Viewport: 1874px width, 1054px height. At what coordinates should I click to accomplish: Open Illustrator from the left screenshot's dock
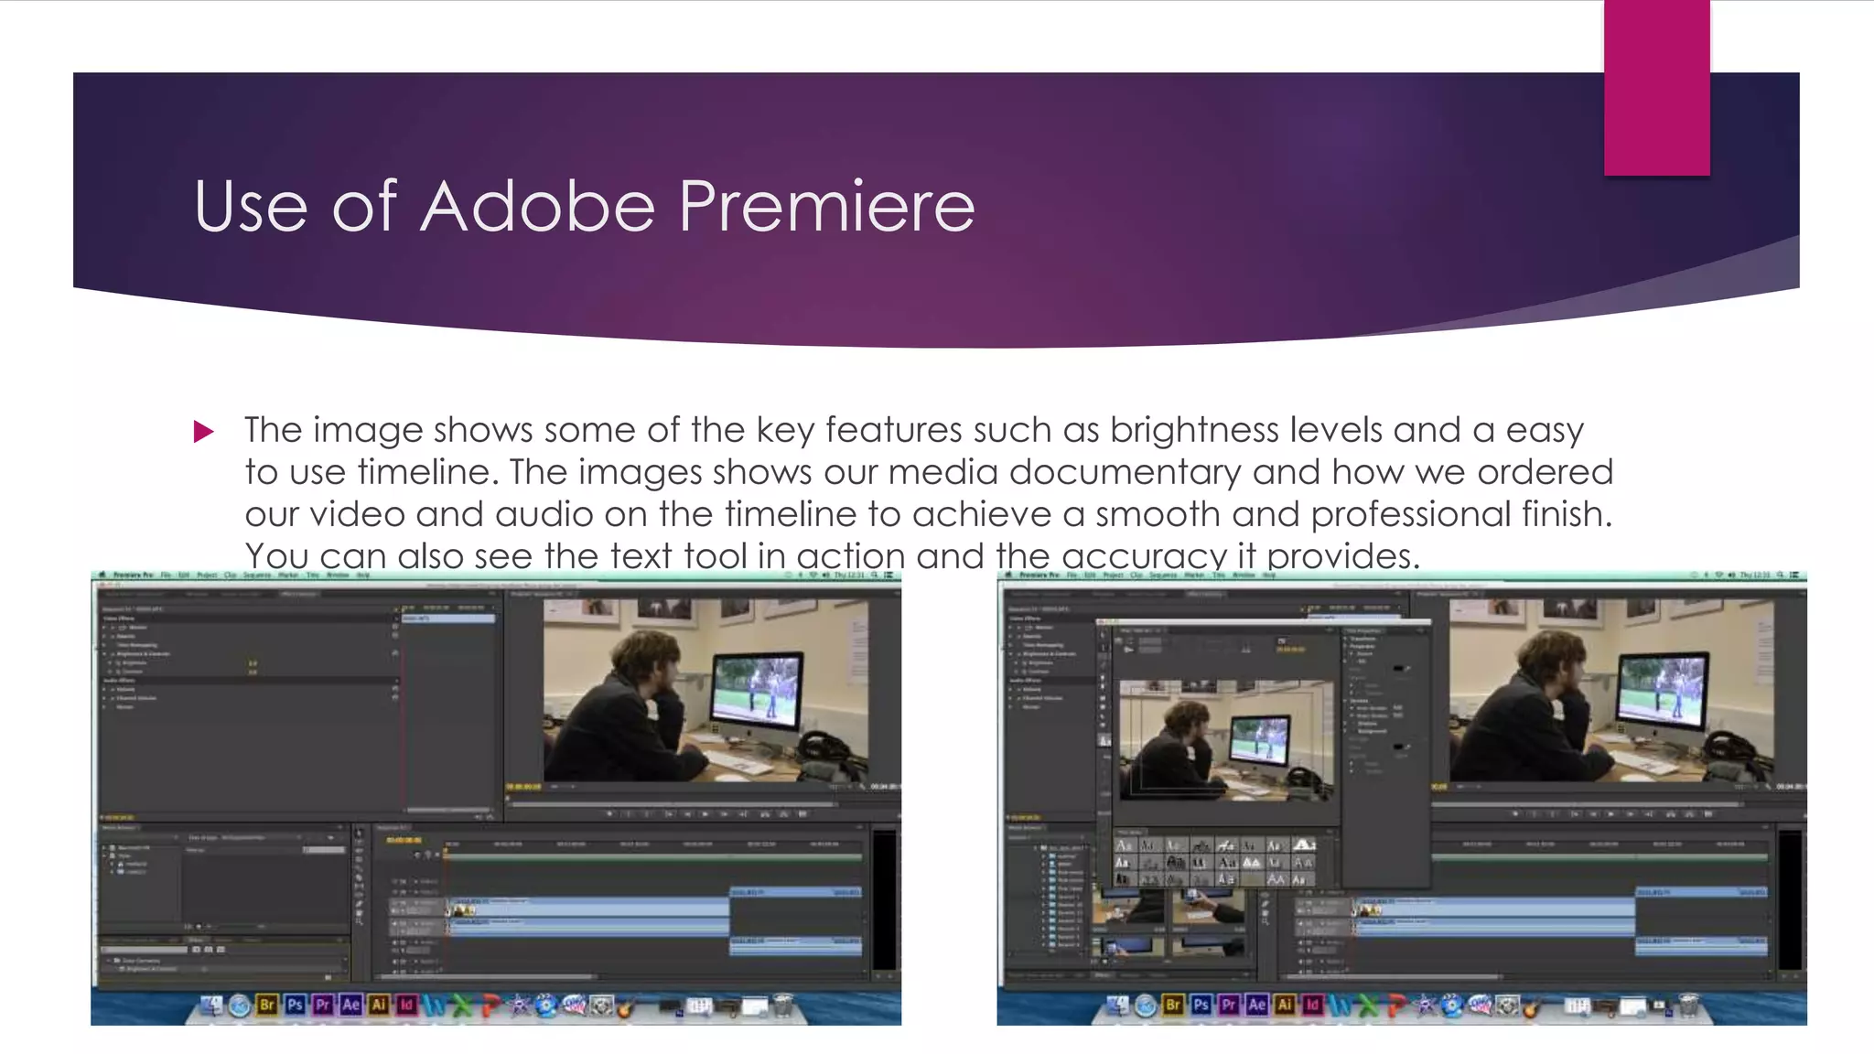[379, 1006]
